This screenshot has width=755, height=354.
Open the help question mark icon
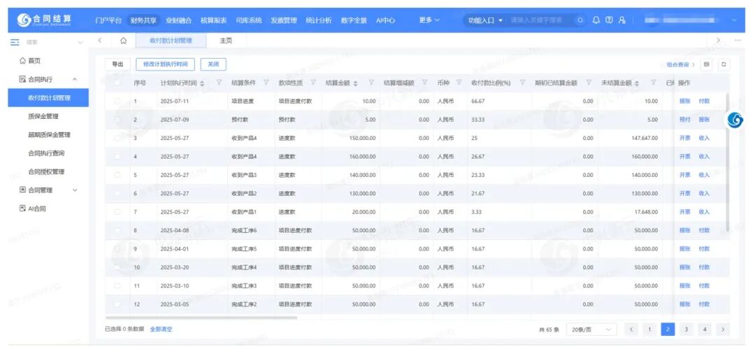[x=609, y=20]
